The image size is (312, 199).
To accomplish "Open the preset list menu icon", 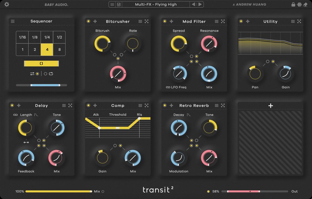I will 112,4.
